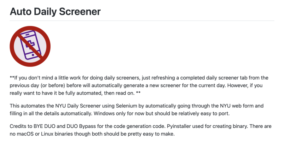Click the 'fully automated' phrase
Viewport: 284px width, 145px height.
pos(83,93)
